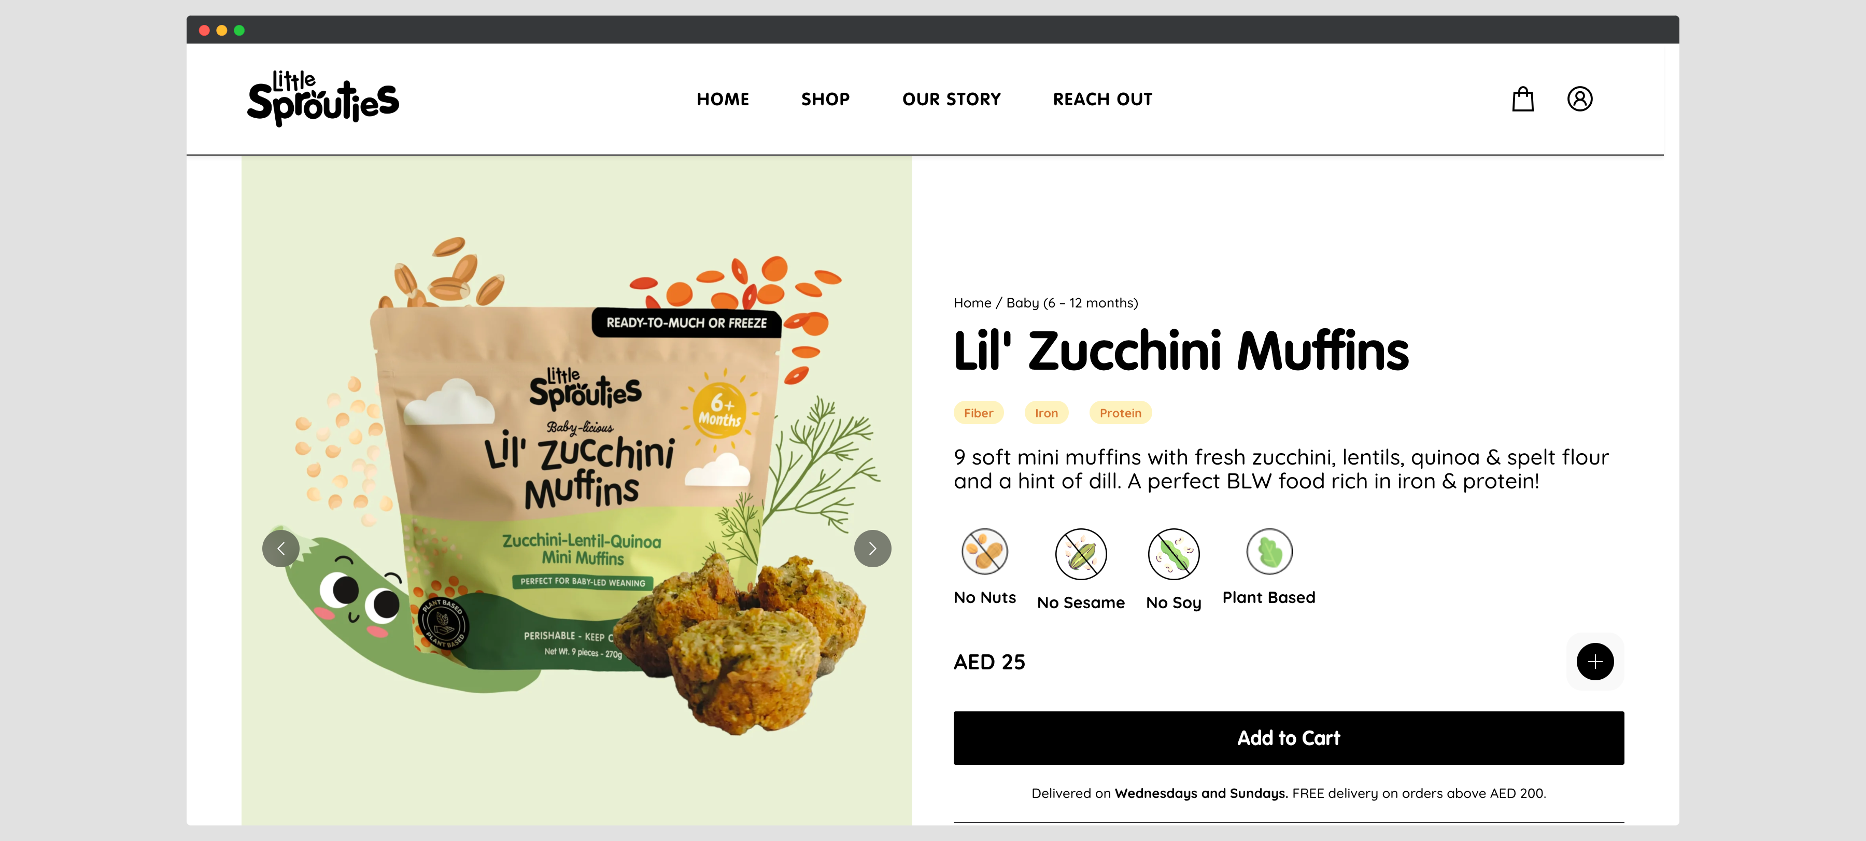
Task: Click the No Soy allergen icon
Action: pos(1174,554)
